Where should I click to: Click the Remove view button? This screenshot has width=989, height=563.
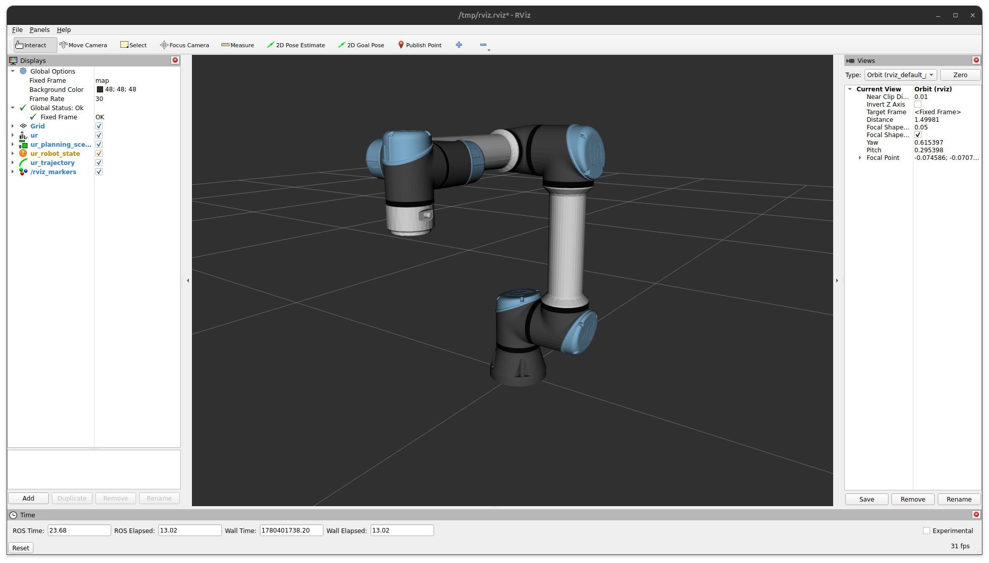(x=913, y=500)
